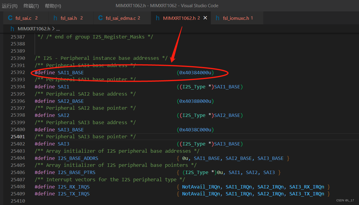Open the 帮助(H) menu
This screenshot has width=359, height=205.
53,6
